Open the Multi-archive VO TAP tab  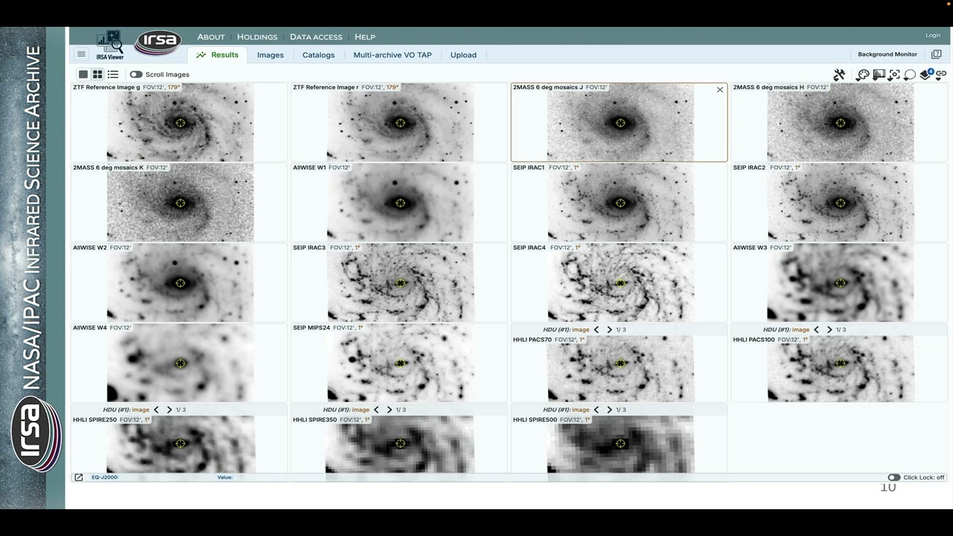392,55
